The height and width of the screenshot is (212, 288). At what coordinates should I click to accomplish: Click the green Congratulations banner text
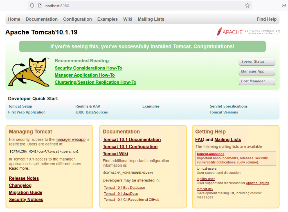142,46
